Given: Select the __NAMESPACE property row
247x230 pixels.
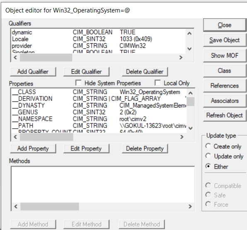Looking at the screenshot, I should click(x=99, y=119).
